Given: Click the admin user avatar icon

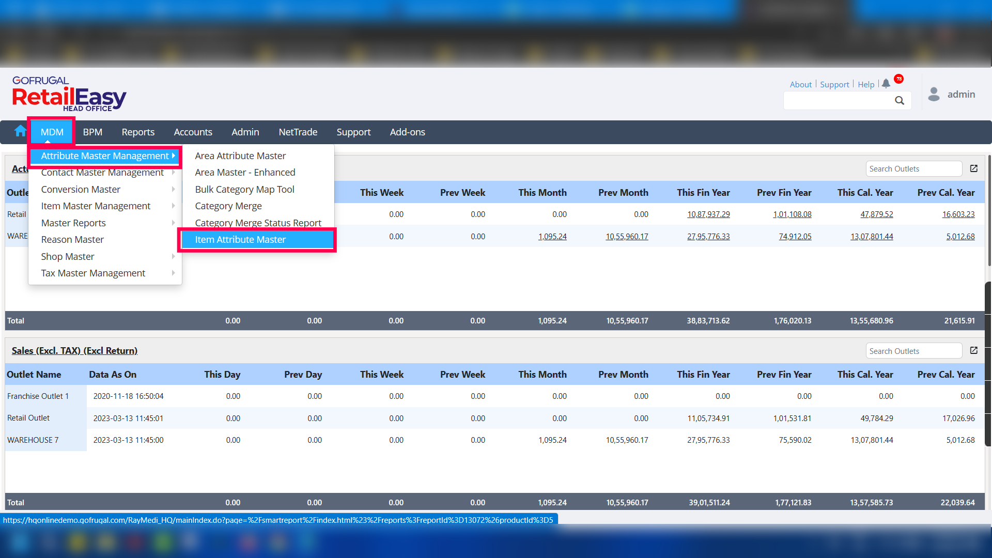Looking at the screenshot, I should tap(934, 94).
